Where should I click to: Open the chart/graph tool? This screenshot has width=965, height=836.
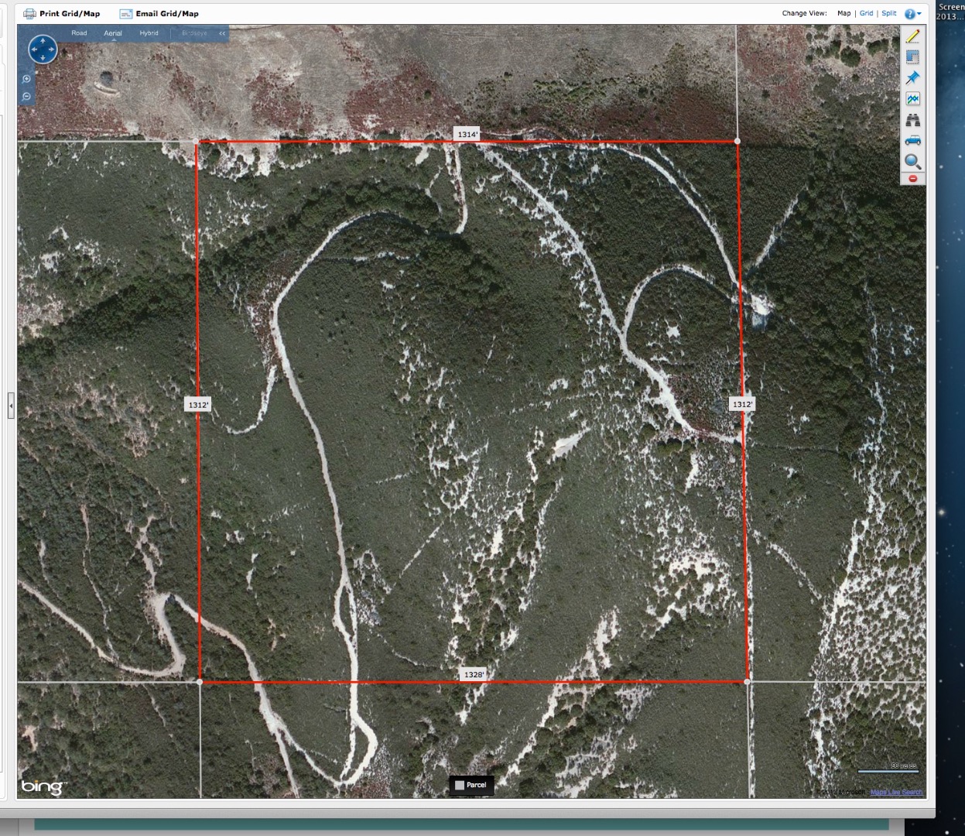(913, 98)
